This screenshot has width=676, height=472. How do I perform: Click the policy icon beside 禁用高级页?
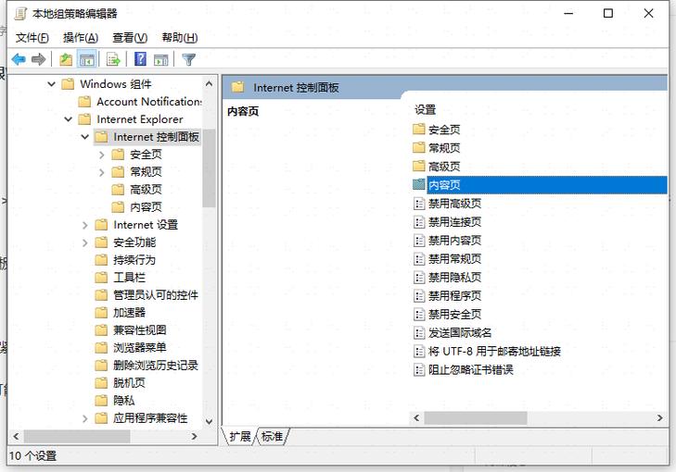[419, 203]
